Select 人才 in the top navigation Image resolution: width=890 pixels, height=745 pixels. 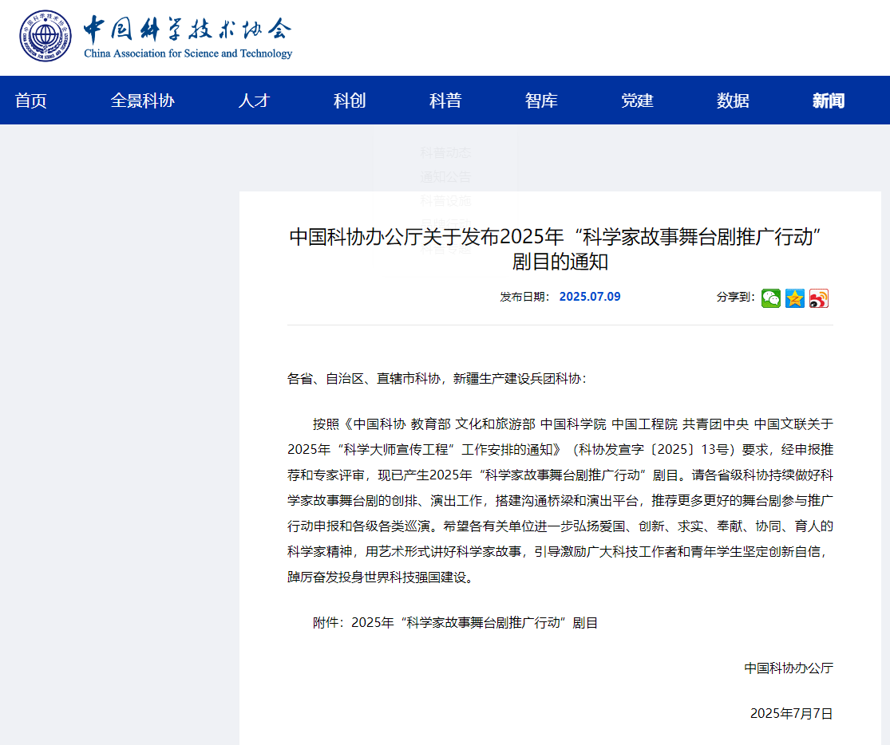254,101
